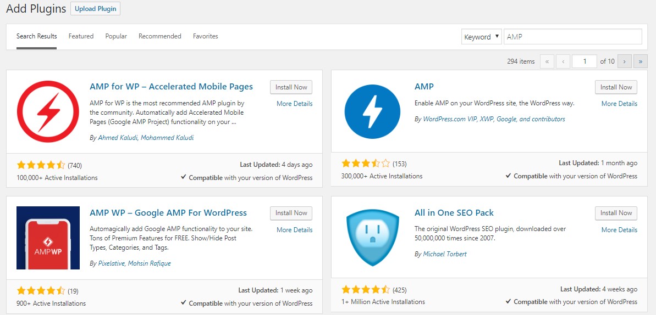The height and width of the screenshot is (315, 656).
Task: Click the 100,000+ Active Installations text
Action: [x=57, y=178]
